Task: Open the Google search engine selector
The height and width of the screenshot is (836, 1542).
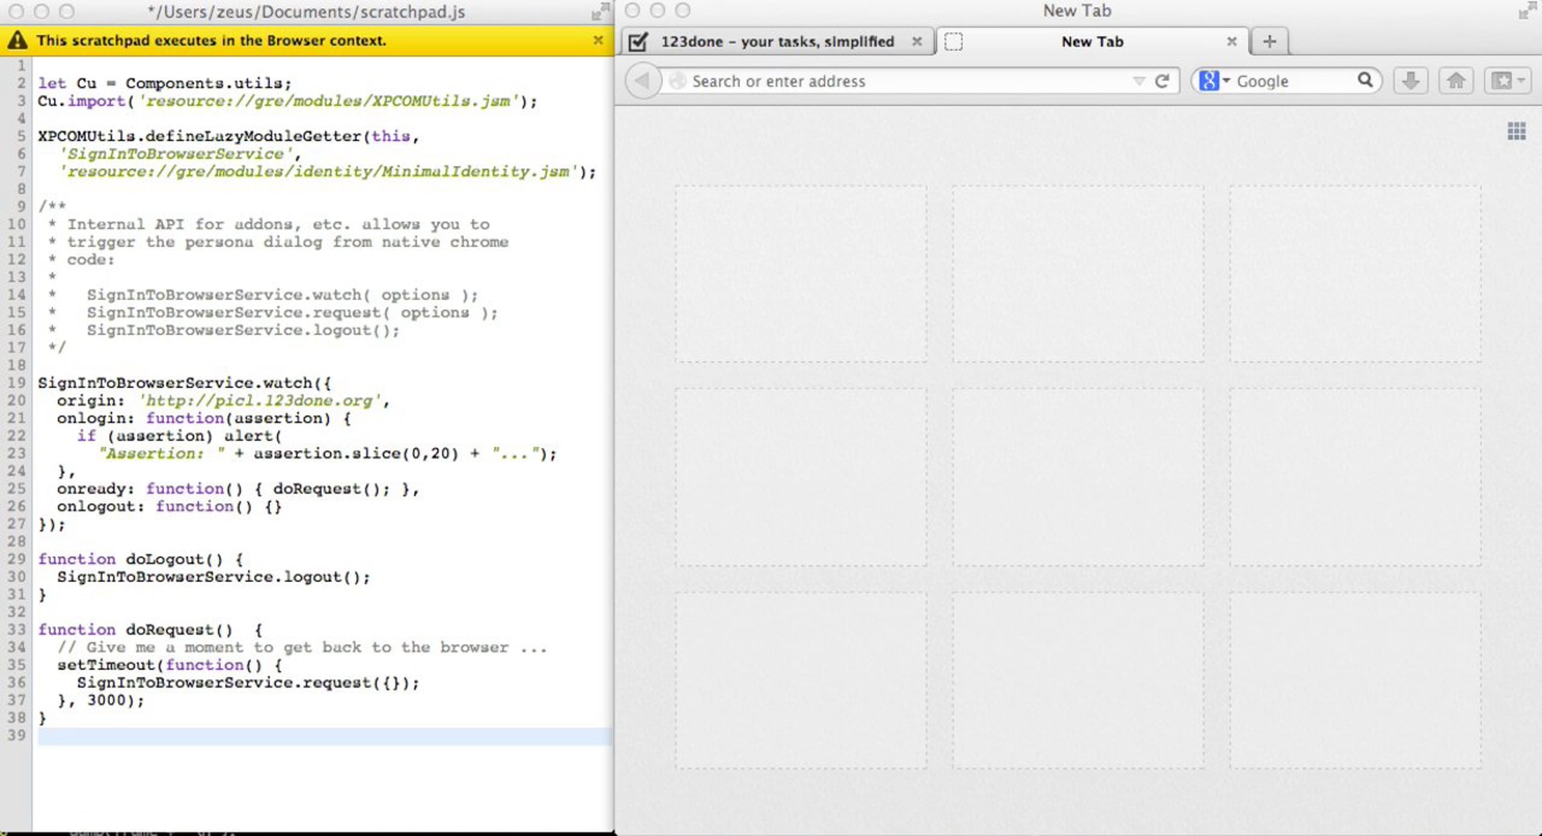Action: (1214, 81)
